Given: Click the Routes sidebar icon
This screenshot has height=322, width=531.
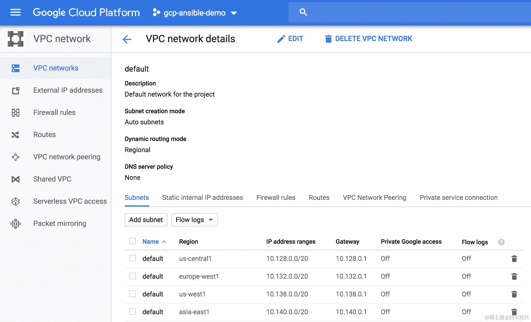Looking at the screenshot, I should (x=16, y=135).
